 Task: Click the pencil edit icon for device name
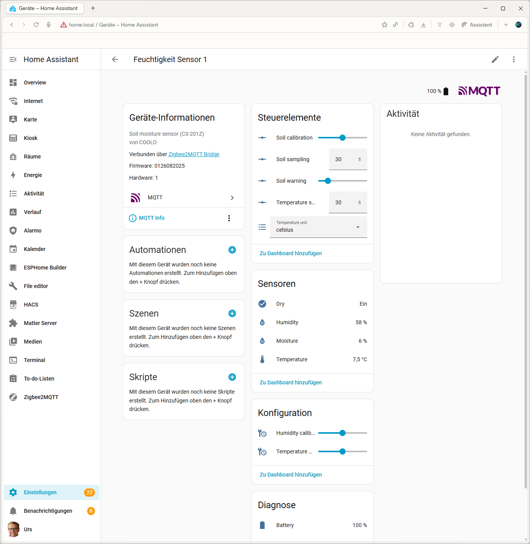(495, 59)
